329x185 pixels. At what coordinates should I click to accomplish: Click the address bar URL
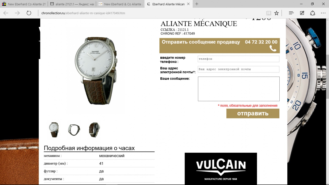click(x=83, y=13)
